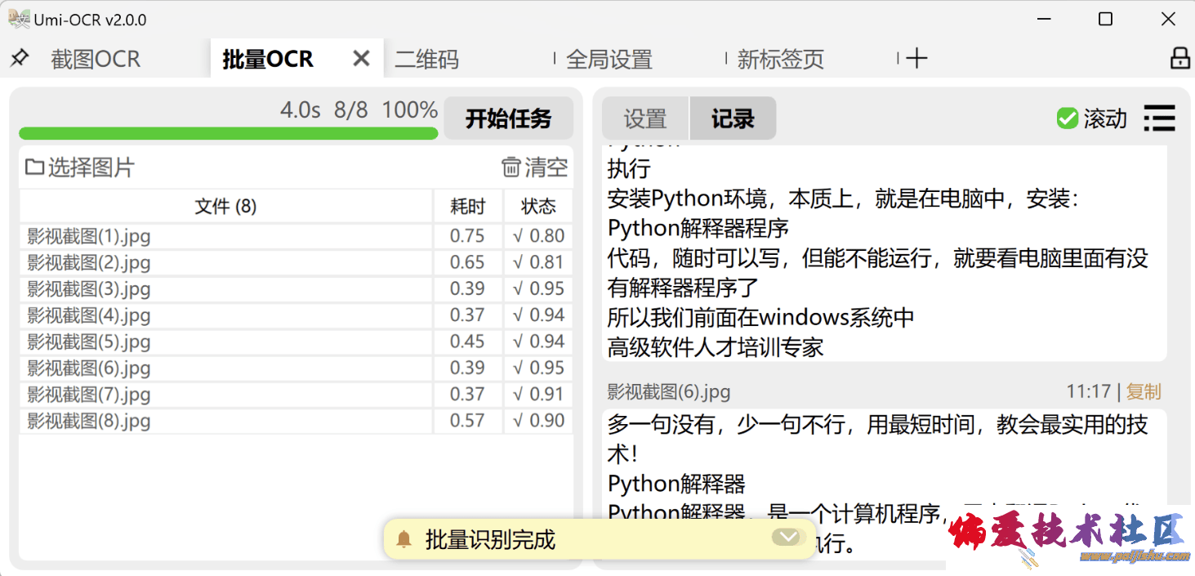This screenshot has width=1195, height=576.
Task: Select the 影视截图(8).jpg row
Action: pos(89,422)
